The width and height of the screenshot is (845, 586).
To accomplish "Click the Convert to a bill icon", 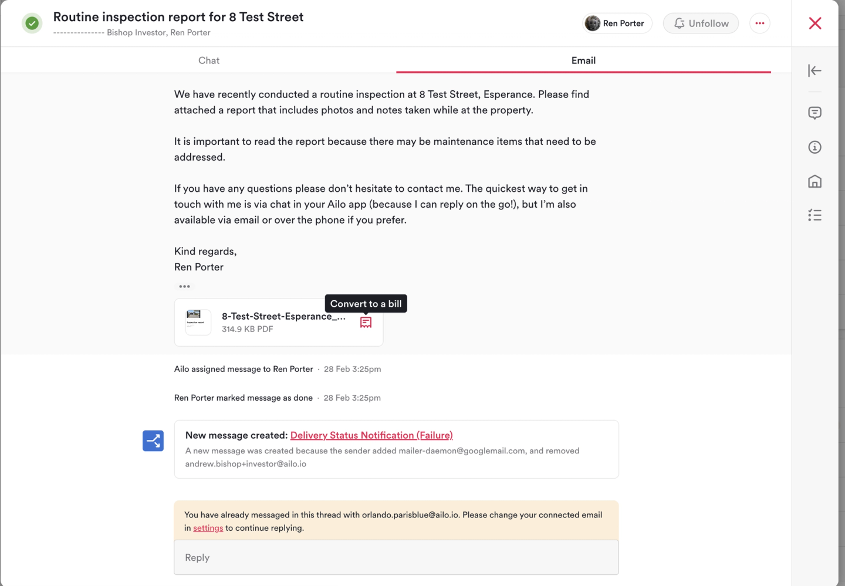I will pyautogui.click(x=366, y=323).
